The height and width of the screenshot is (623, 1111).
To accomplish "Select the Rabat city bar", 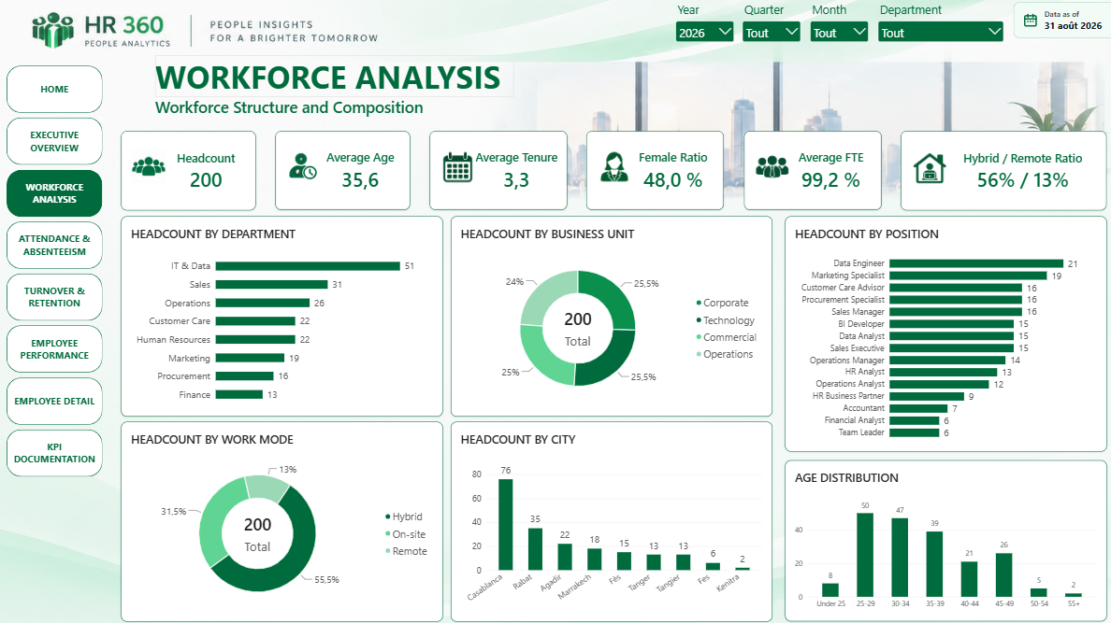I will pyautogui.click(x=535, y=549).
